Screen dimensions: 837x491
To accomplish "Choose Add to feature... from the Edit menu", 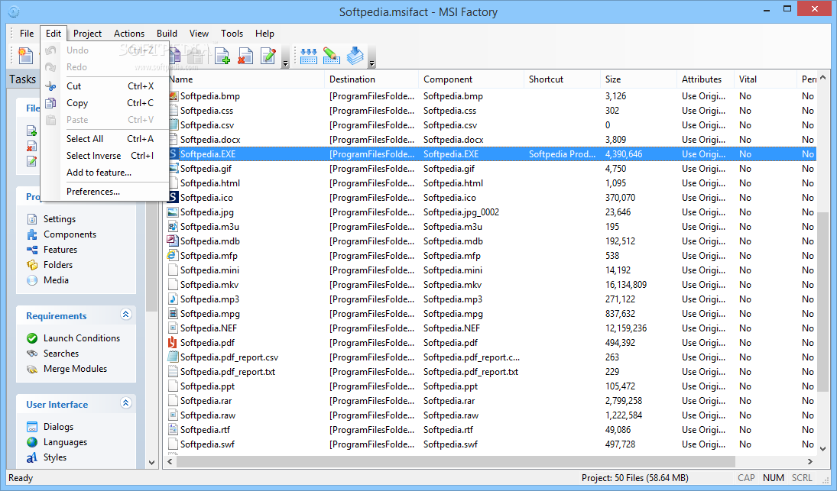I will [105, 173].
